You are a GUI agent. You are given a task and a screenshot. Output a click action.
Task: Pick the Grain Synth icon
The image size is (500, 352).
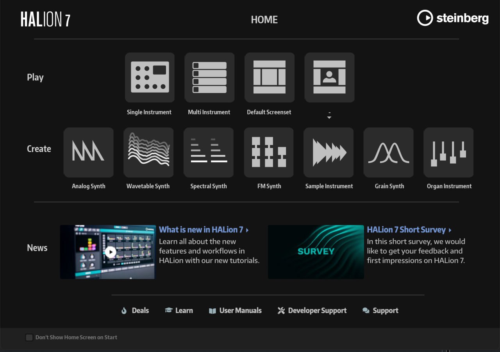click(389, 152)
